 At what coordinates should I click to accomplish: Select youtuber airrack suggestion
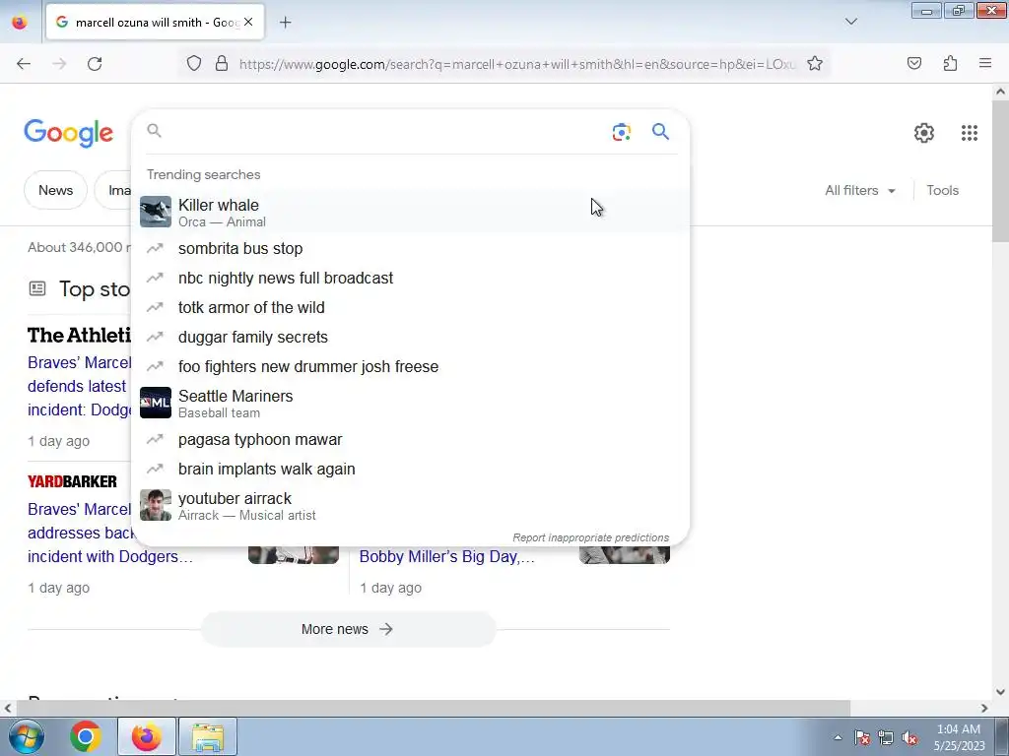pyautogui.click(x=410, y=506)
